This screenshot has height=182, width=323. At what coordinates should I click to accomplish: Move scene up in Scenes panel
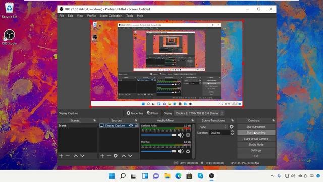pyautogui.click(x=76, y=156)
